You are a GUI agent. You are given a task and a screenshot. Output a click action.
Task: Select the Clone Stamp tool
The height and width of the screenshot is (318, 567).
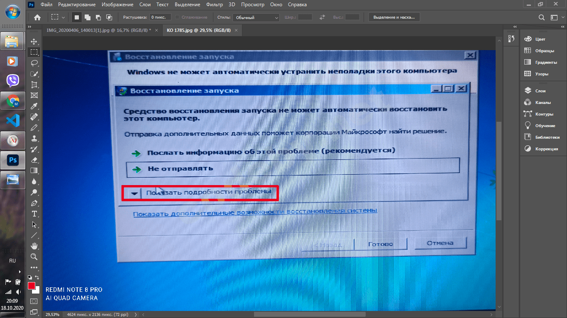coord(34,138)
